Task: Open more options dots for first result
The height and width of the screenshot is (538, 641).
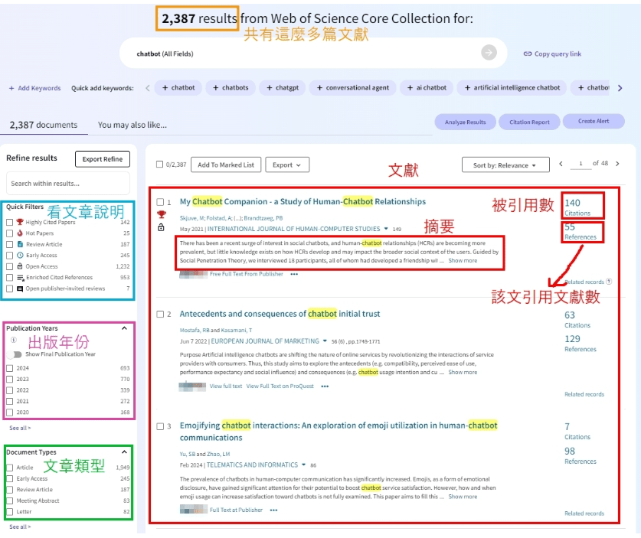Action: 294,274
